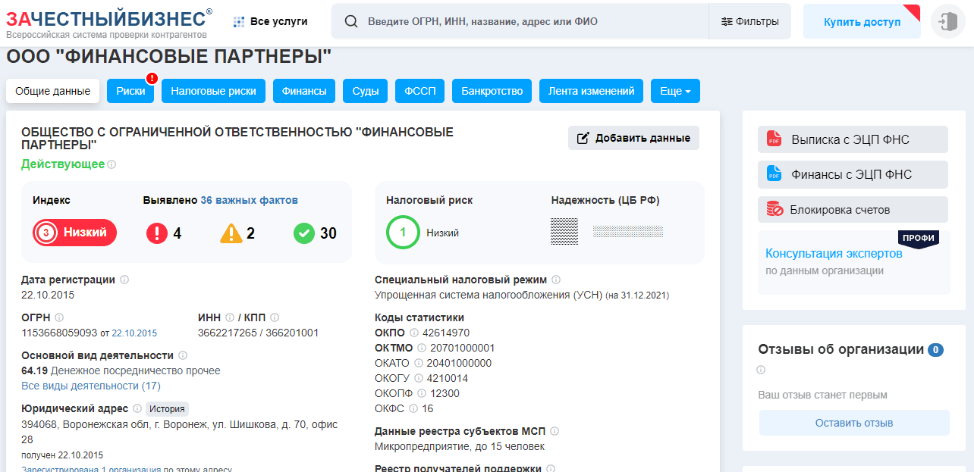Expand the Фильтры search options
Viewport: 974px width, 472px height.
pos(749,21)
